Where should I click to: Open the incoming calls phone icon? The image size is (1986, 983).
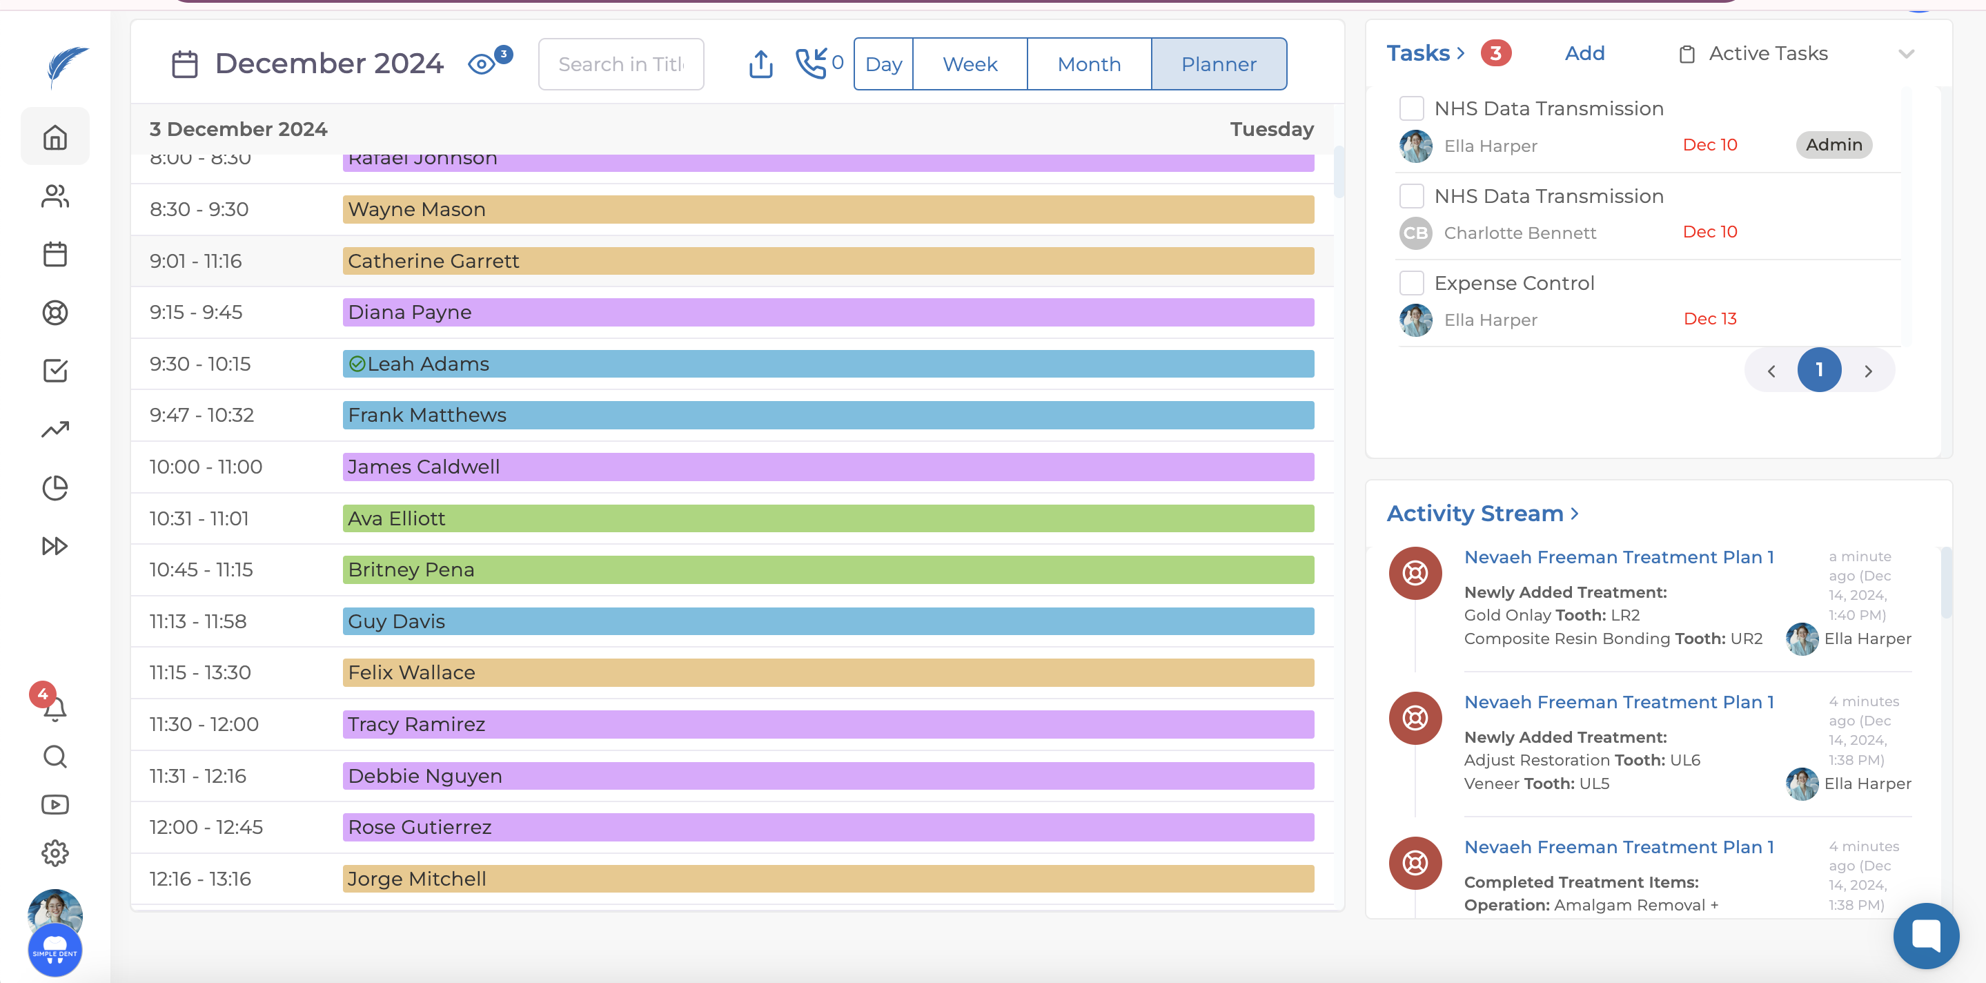click(811, 64)
